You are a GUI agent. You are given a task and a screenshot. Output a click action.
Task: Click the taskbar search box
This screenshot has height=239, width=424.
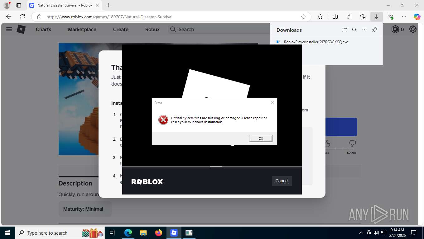[x=59, y=233]
